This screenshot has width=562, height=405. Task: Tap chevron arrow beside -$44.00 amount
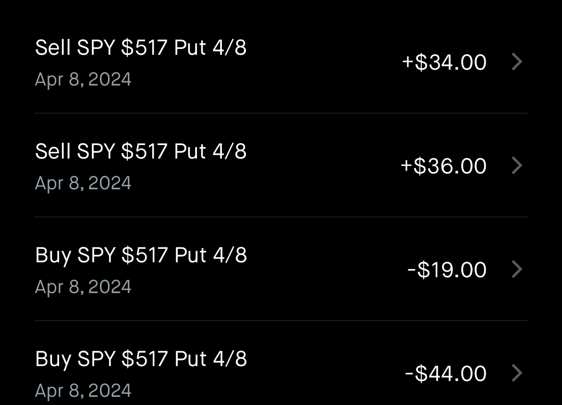click(x=517, y=373)
